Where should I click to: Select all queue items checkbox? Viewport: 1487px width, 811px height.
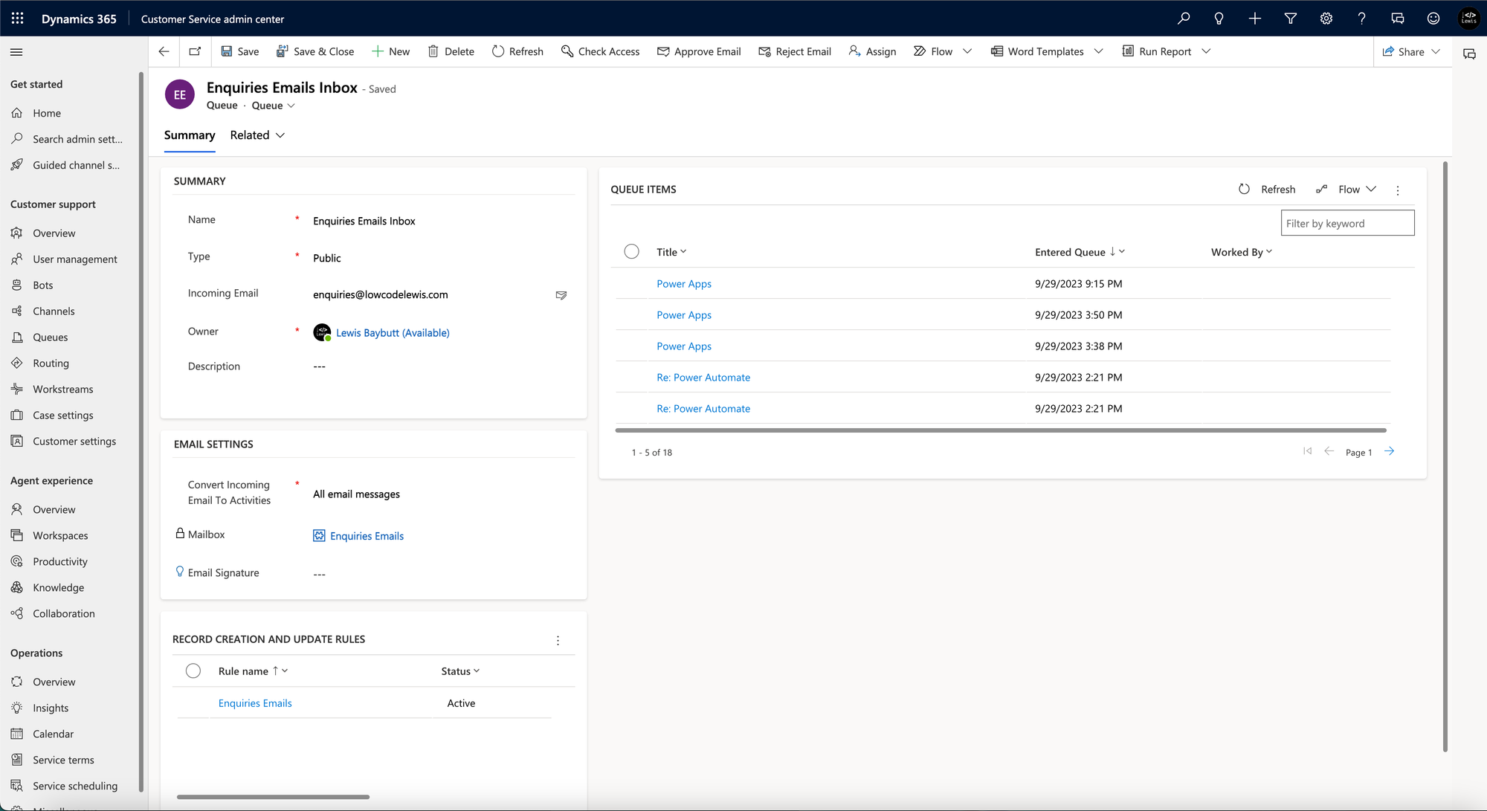click(x=631, y=252)
